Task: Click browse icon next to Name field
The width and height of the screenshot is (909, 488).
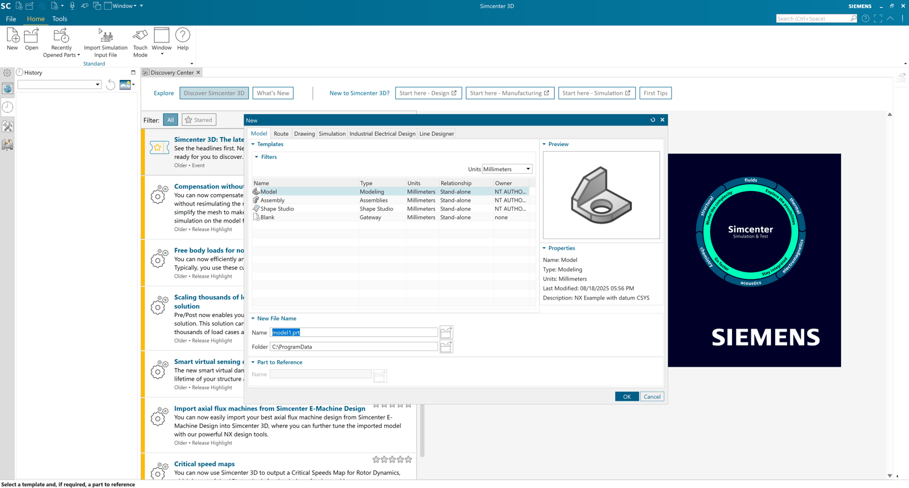Action: (x=446, y=332)
